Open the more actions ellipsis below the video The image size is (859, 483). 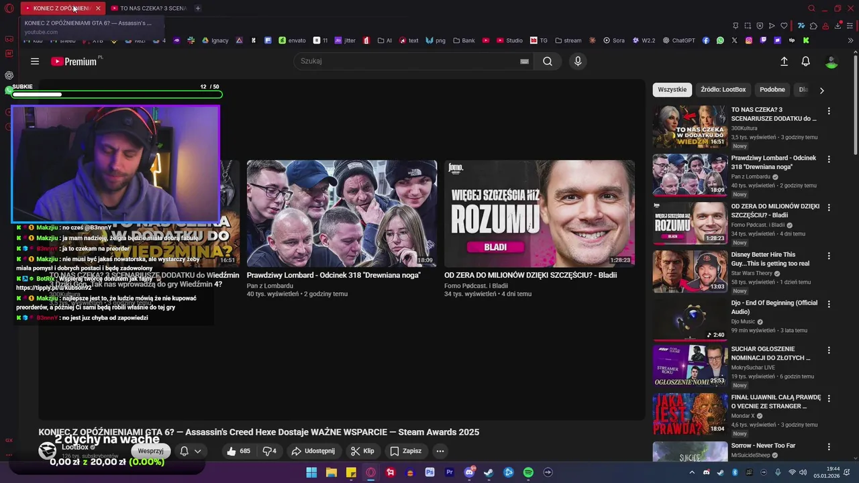pos(440,451)
